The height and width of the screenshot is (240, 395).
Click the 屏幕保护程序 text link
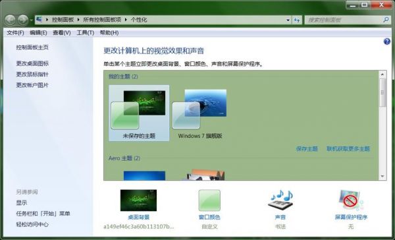coord(351,217)
